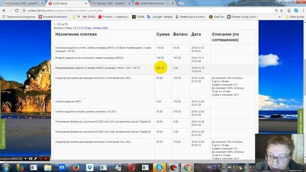Open the Forever Living bookmark
The image size is (306, 172).
[x=242, y=17]
